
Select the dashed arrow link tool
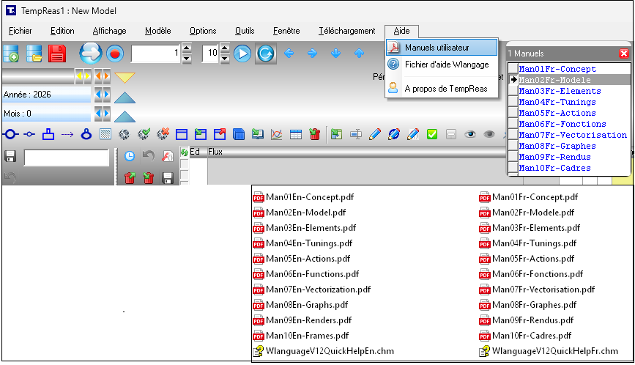tap(67, 134)
